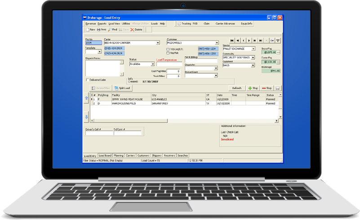360x220 pixels.
Task: Open the Equipment dropdown showing BAGS
Action: tap(253, 65)
